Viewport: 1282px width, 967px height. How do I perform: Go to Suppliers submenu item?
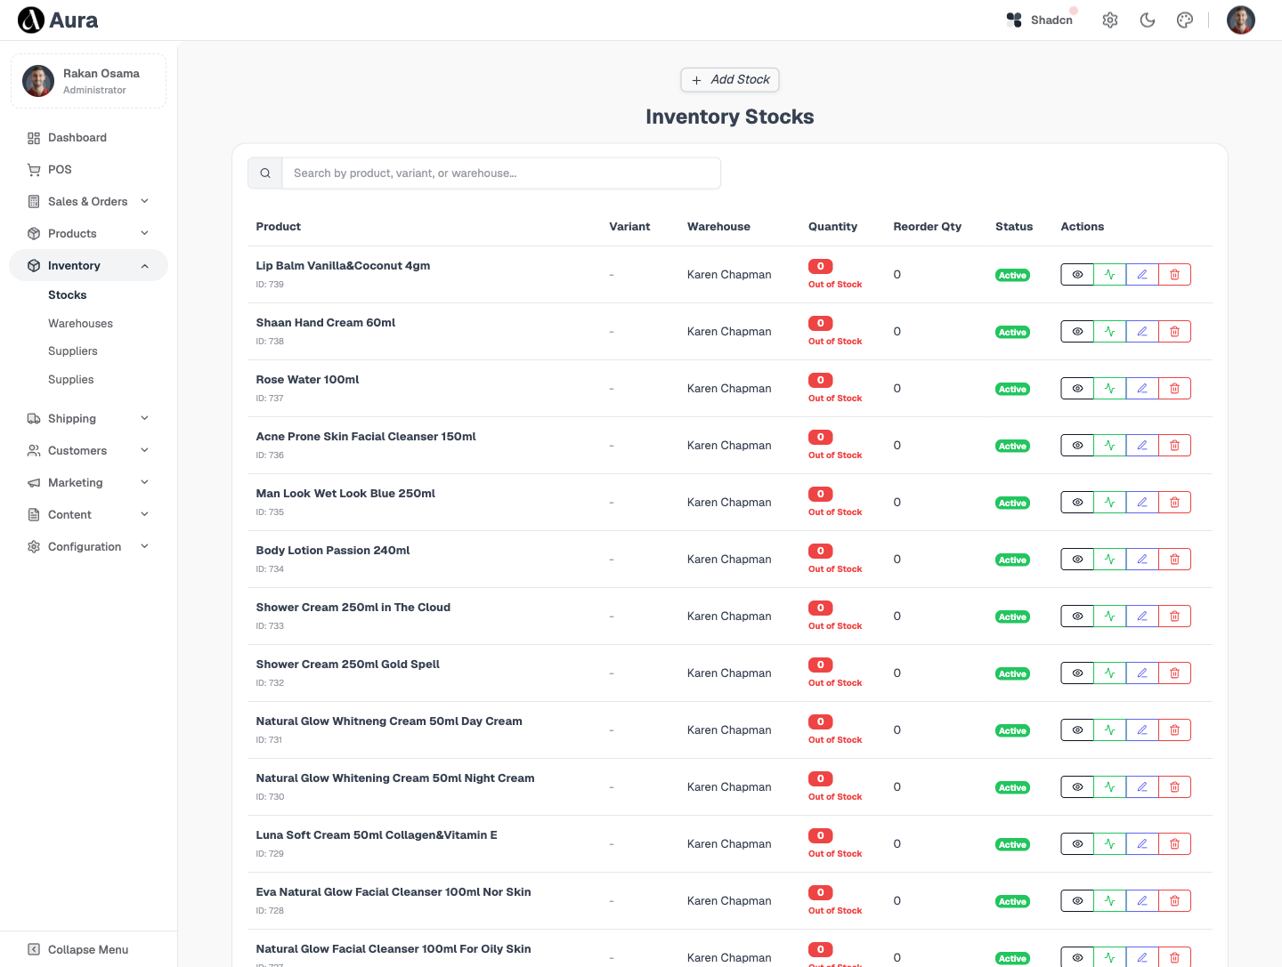[x=73, y=351]
